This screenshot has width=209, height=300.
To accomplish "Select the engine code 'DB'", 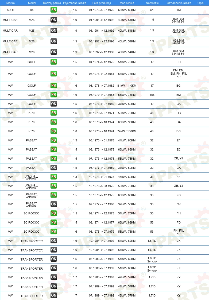I will (x=179, y=113).
